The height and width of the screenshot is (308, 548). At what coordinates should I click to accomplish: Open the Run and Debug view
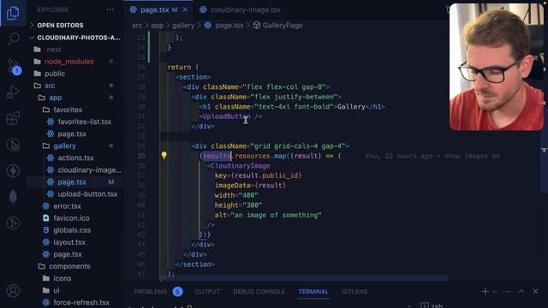pos(13,92)
